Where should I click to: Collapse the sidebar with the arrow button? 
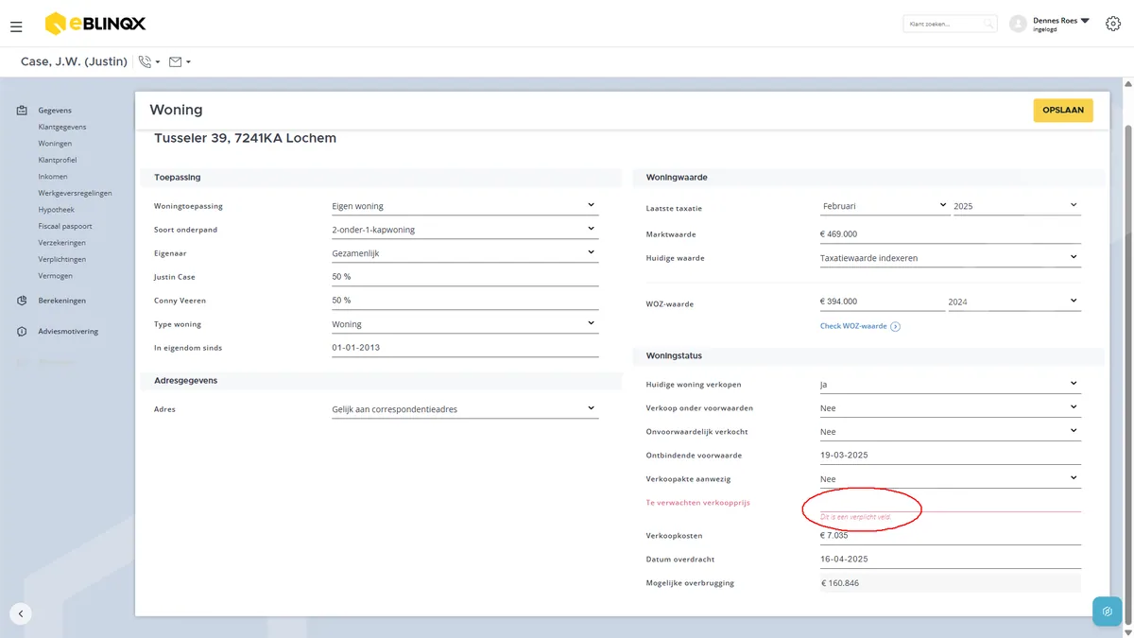pyautogui.click(x=21, y=612)
